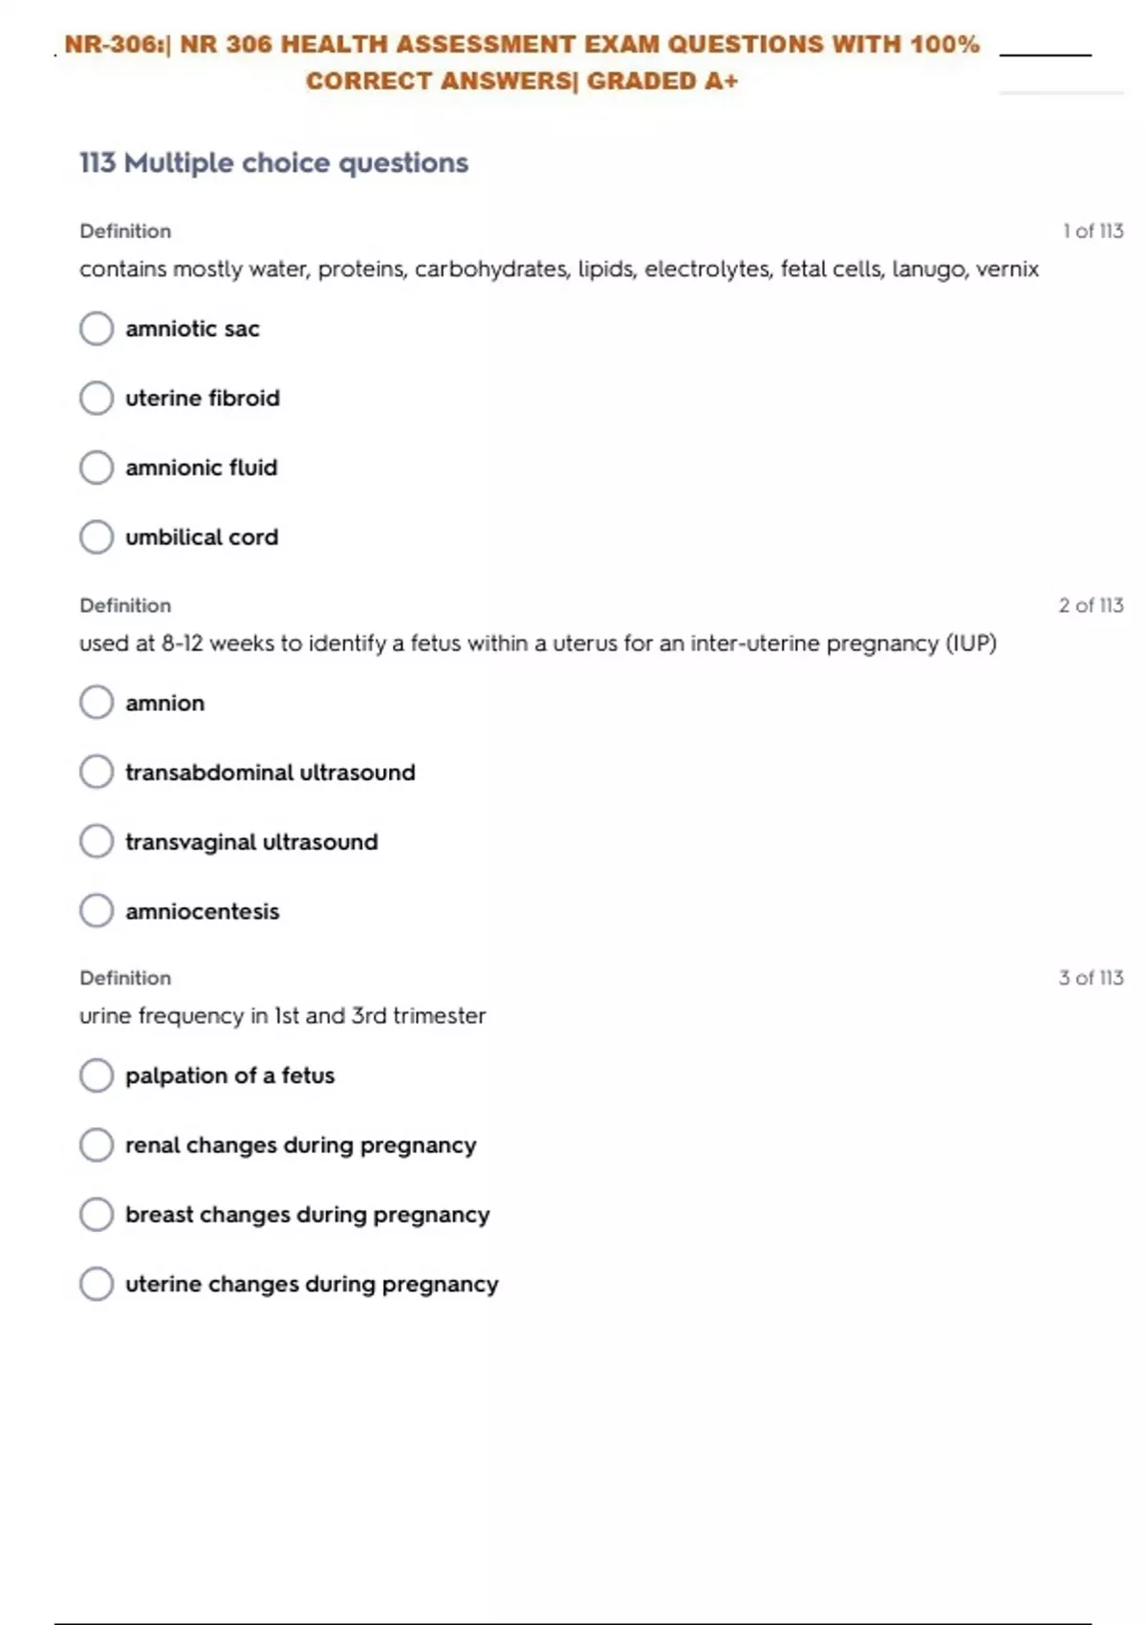1147x1625 pixels.
Task: Select 'amnionic fluid' radio button
Action: [97, 468]
